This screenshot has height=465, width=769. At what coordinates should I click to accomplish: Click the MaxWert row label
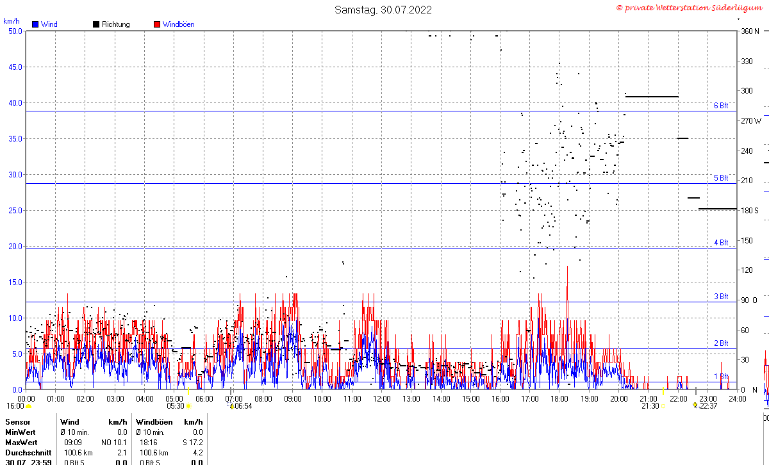point(22,443)
